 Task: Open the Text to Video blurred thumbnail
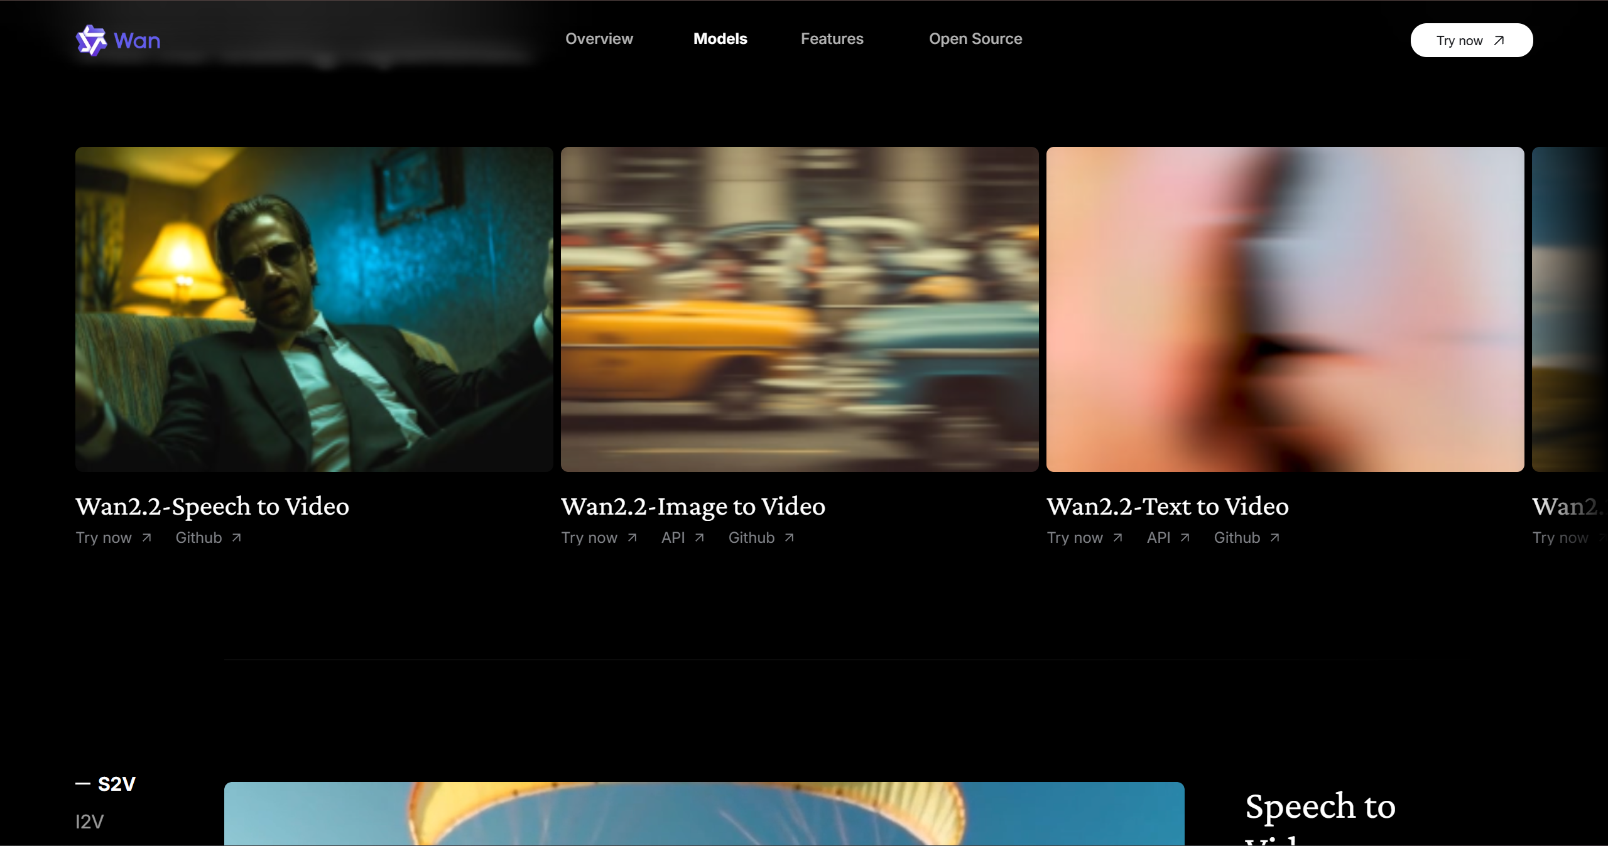(x=1285, y=309)
